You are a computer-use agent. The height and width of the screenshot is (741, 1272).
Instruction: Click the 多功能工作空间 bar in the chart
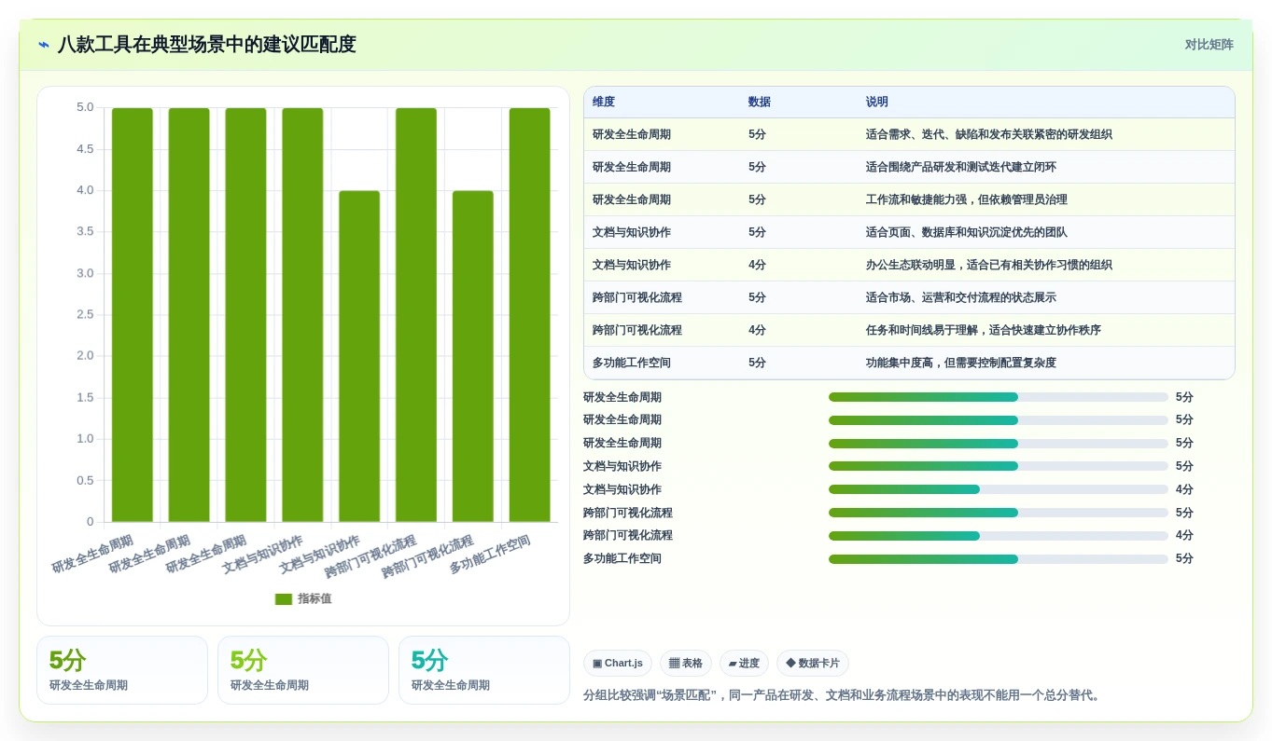click(x=529, y=315)
